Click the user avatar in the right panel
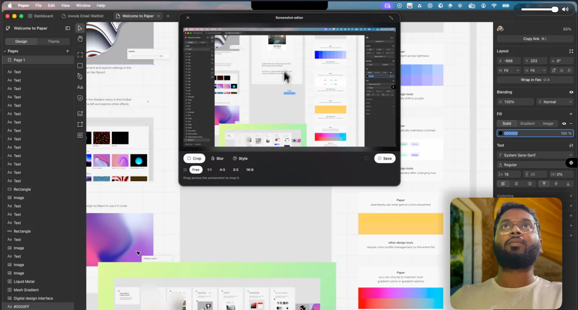This screenshot has height=310, width=578. tap(500, 29)
